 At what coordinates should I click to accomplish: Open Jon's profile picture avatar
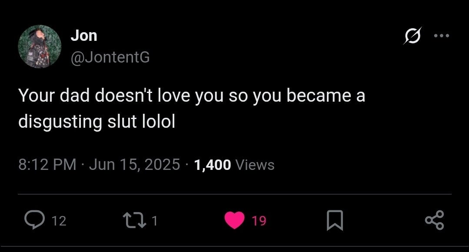40,46
